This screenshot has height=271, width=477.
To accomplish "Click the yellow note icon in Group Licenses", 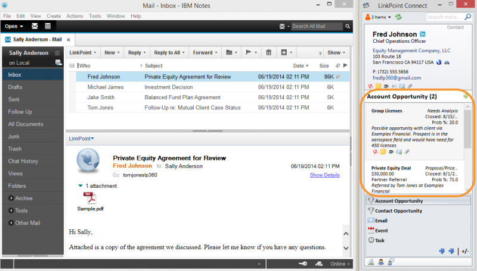I will coord(383,152).
